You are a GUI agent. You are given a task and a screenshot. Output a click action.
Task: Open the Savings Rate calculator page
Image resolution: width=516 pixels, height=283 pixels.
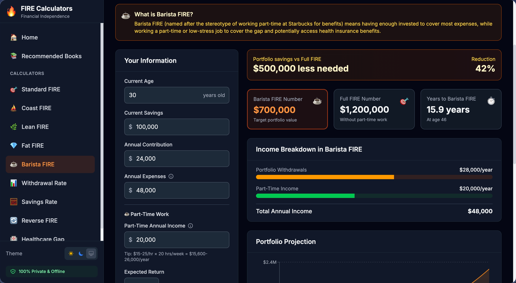click(x=39, y=202)
